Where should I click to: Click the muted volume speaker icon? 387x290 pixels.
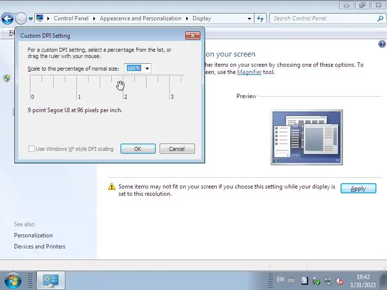coord(340,281)
